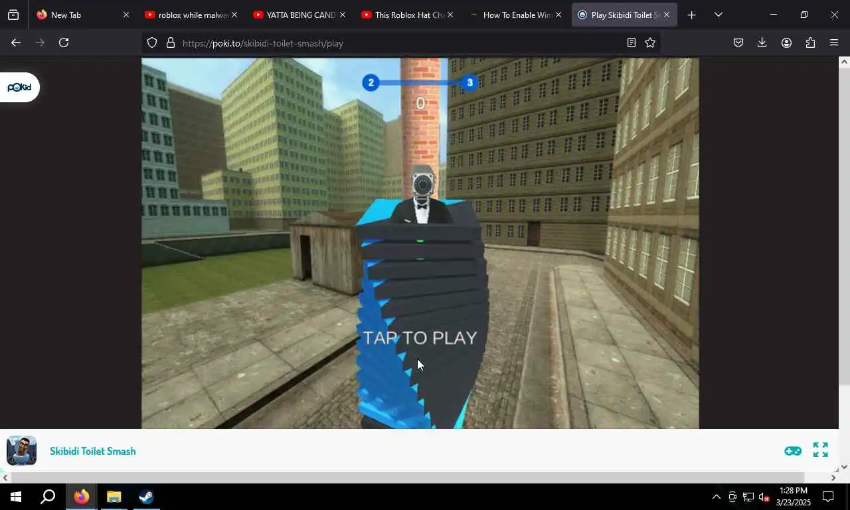This screenshot has height=510, width=850.
Task: Click the horizontal page scrollbar
Action: tap(408, 477)
